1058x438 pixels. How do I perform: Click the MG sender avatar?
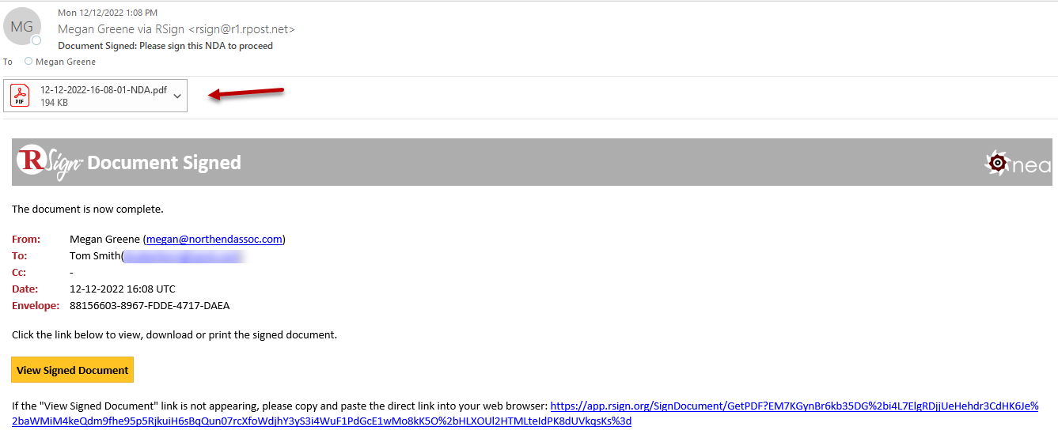click(x=22, y=26)
